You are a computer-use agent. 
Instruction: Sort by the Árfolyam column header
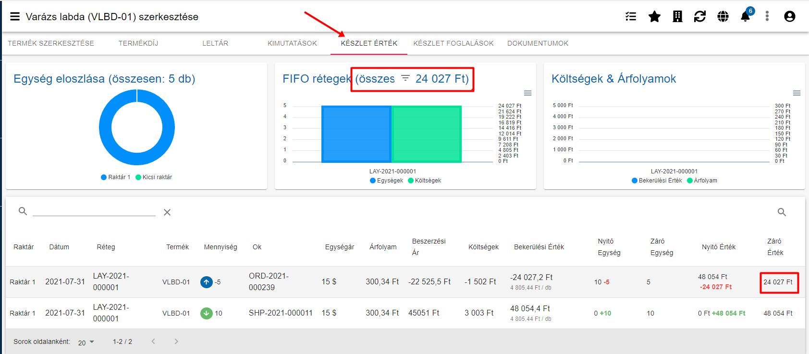(x=383, y=247)
